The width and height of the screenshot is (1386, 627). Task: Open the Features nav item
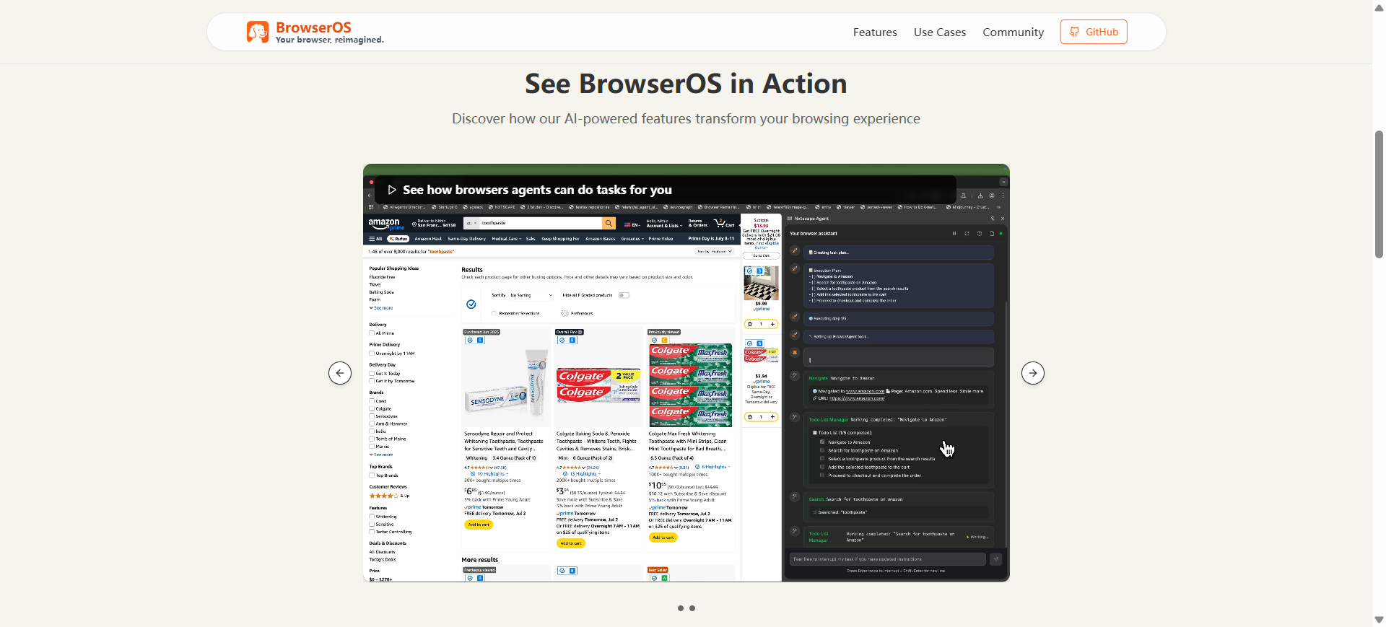tap(875, 32)
